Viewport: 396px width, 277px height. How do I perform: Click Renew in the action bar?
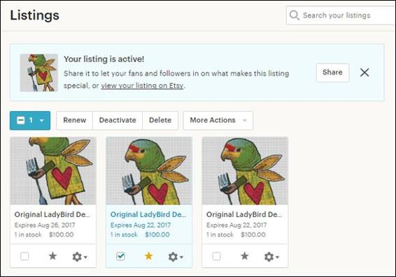coord(74,121)
